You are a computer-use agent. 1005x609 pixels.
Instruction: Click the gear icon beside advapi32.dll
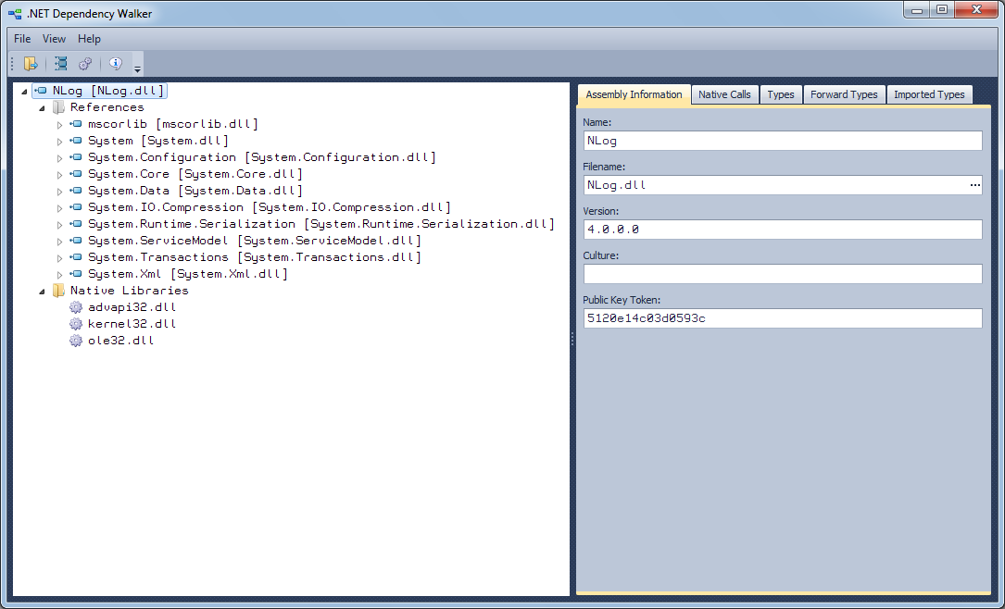[x=76, y=306]
